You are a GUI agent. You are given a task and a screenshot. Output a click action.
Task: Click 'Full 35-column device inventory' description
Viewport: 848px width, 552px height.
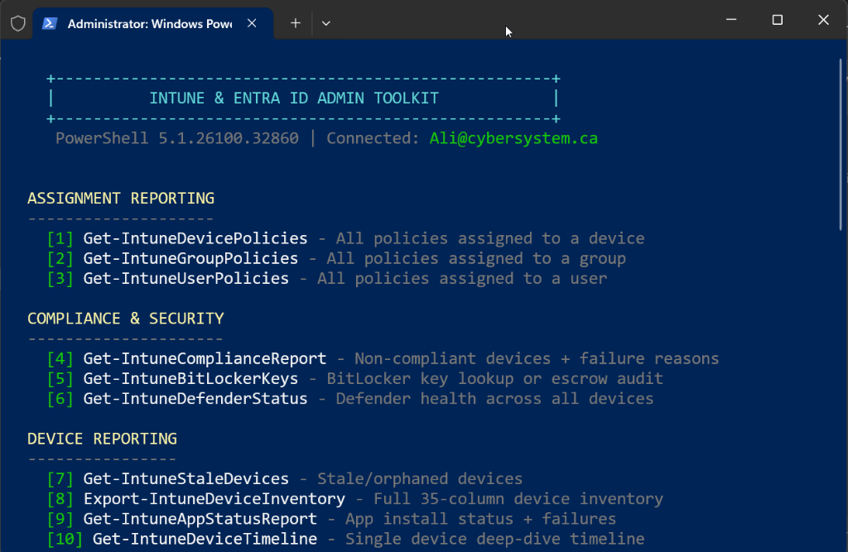pos(518,498)
